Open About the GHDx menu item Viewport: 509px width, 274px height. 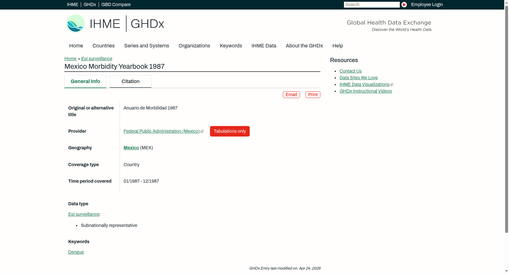[304, 46]
